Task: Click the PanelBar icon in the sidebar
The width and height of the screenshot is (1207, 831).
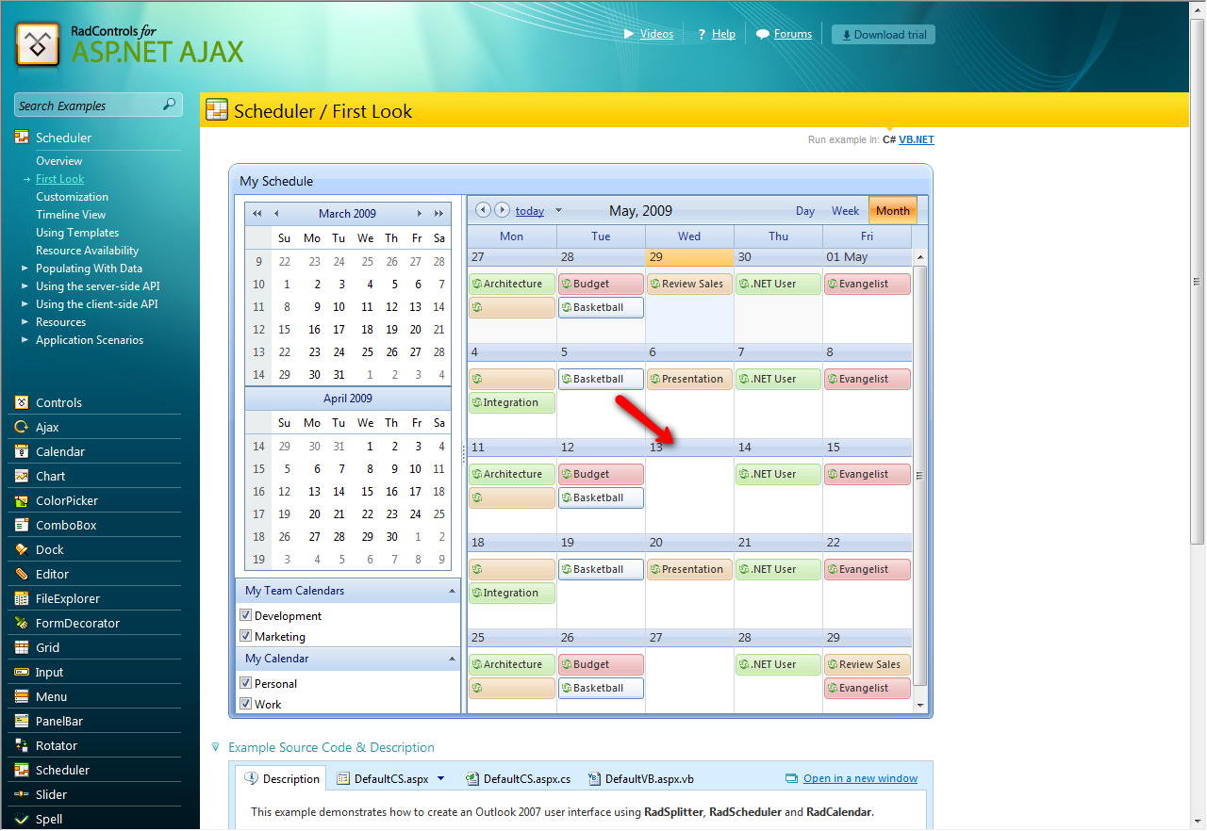Action: pyautogui.click(x=22, y=721)
